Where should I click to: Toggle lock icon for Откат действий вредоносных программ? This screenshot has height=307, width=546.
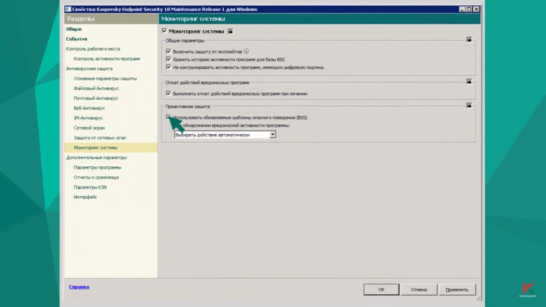469,82
